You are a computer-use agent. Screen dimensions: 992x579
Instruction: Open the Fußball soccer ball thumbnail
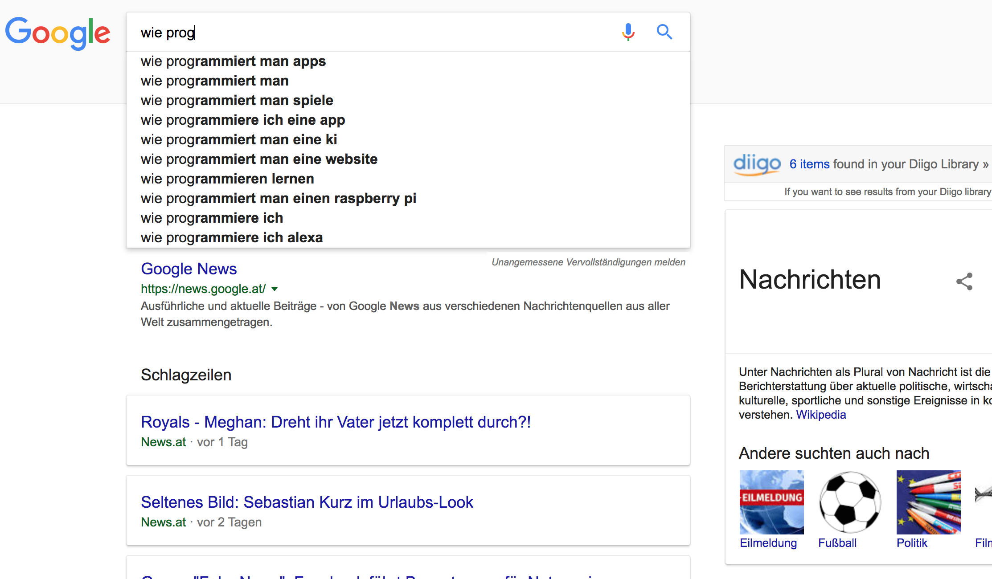click(850, 502)
